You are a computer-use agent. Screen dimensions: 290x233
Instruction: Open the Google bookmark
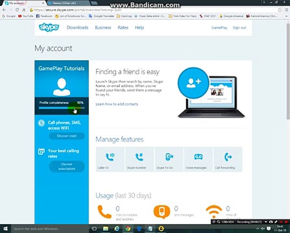coord(9,16)
